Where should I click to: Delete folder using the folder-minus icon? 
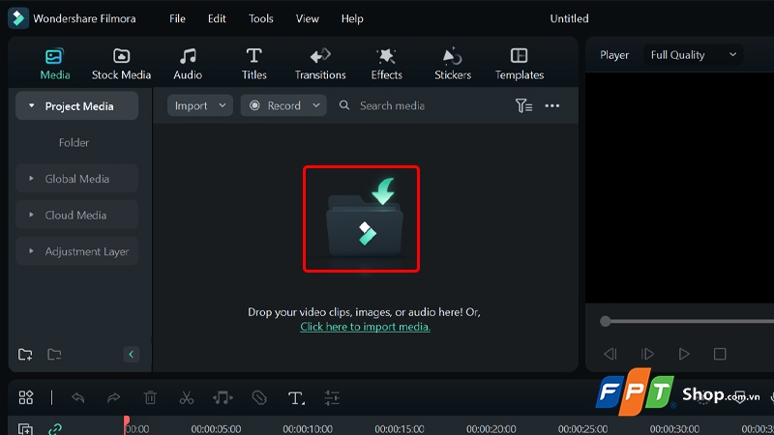pos(54,354)
